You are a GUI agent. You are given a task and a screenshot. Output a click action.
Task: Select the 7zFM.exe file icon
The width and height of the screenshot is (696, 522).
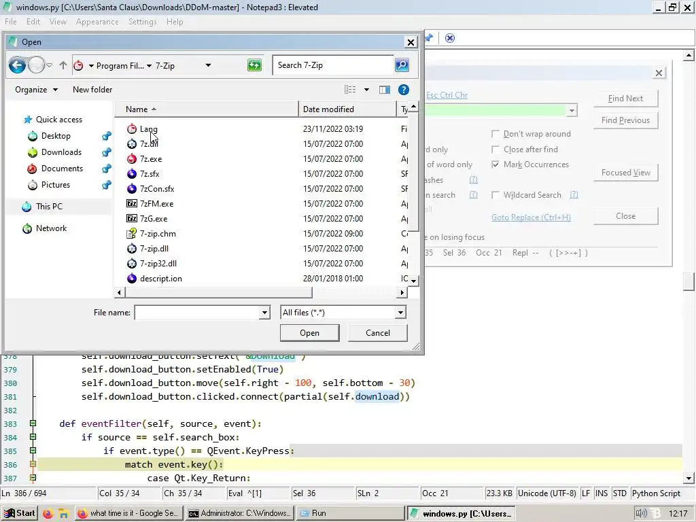click(132, 204)
